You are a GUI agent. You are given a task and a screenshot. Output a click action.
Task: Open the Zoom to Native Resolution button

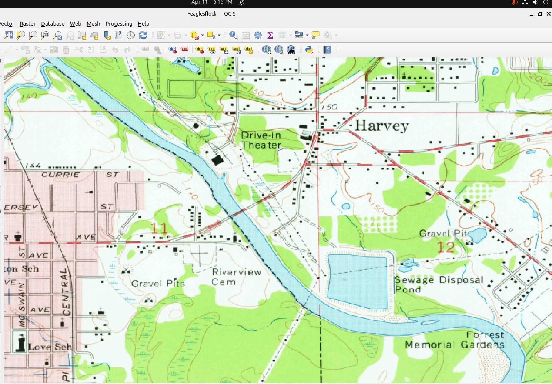pos(45,35)
